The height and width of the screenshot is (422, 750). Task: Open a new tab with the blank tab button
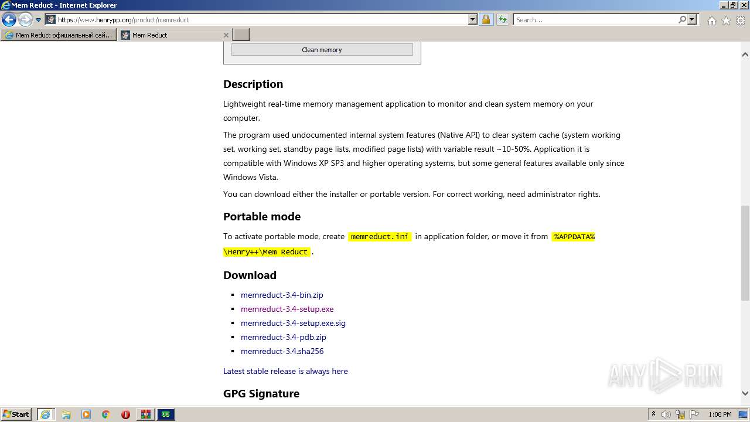click(241, 35)
